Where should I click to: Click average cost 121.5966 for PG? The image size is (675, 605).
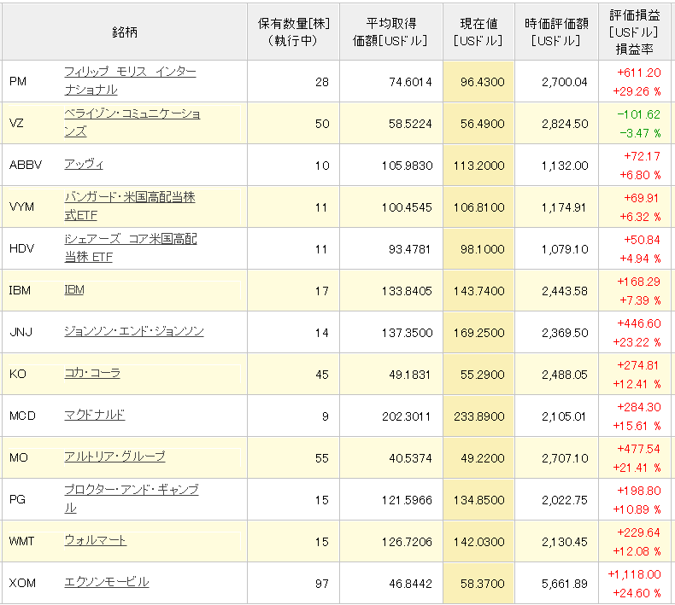(x=407, y=500)
